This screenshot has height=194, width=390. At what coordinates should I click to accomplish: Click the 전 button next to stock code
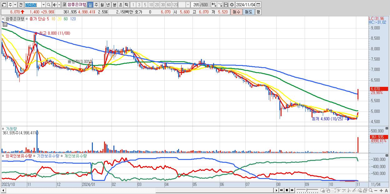point(21,5)
